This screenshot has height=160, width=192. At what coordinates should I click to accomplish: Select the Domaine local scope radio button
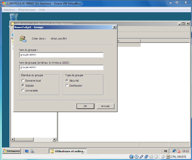pos(23,81)
